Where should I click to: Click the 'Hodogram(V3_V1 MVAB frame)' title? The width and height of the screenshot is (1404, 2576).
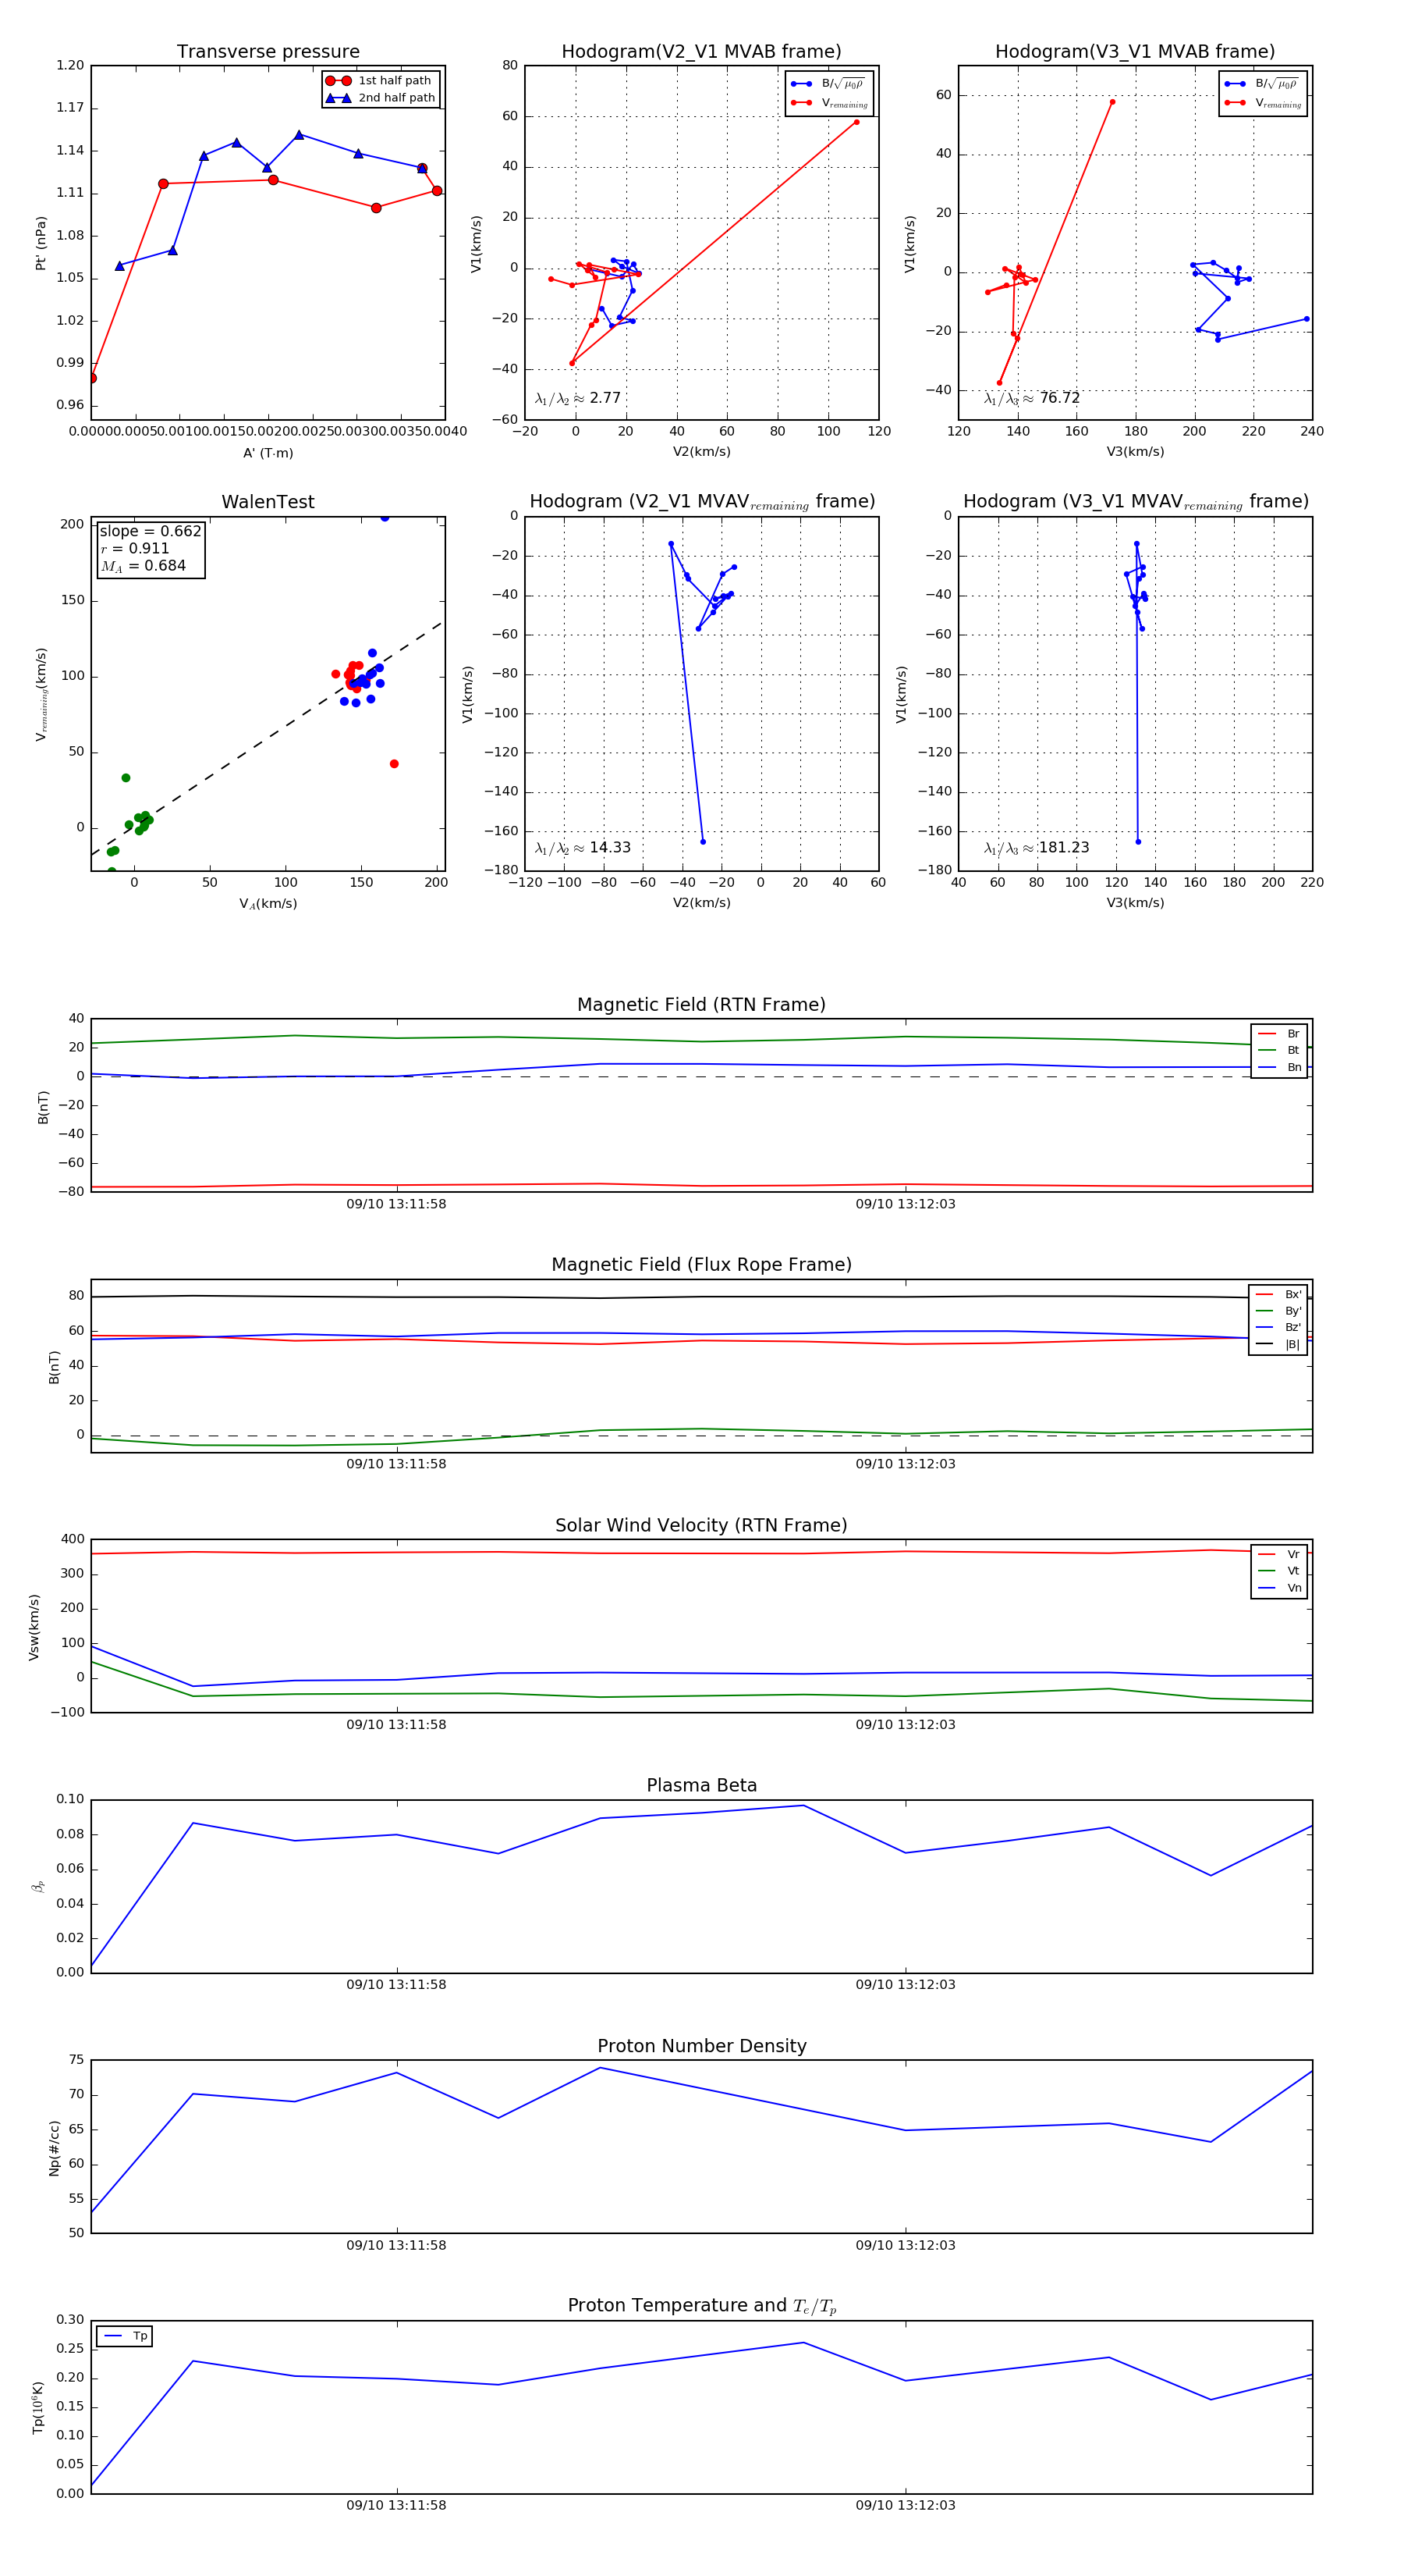coord(1135,52)
